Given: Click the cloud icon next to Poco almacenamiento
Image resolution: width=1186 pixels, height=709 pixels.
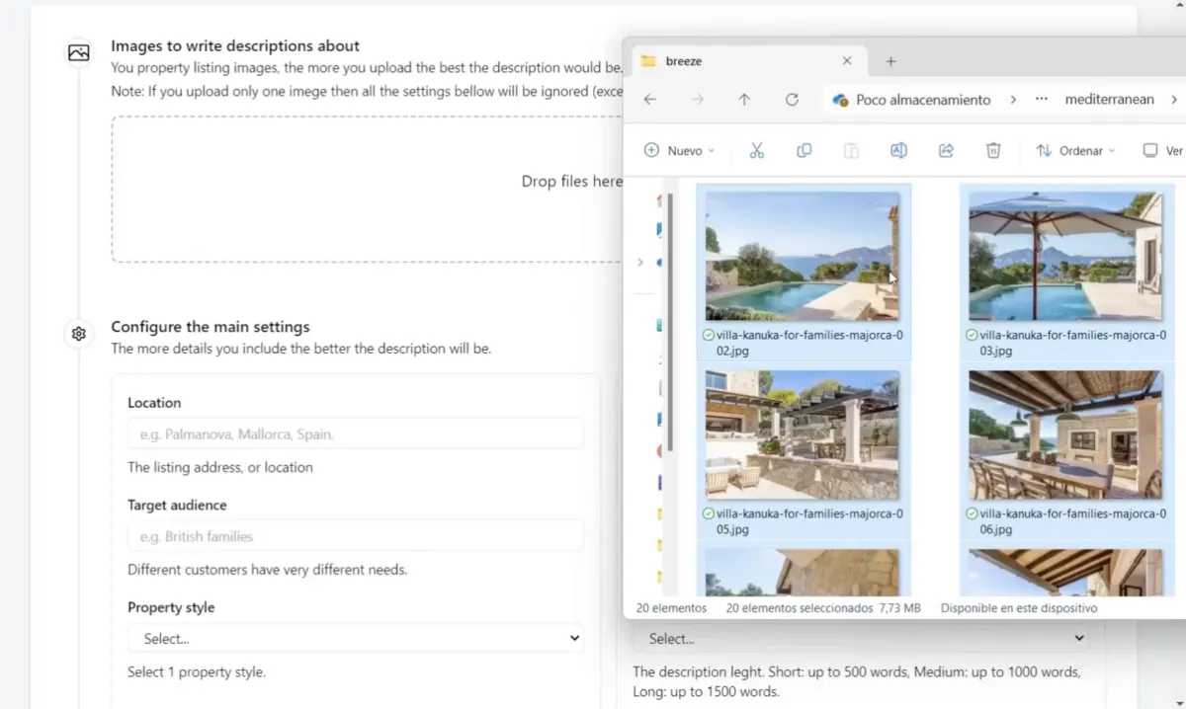Looking at the screenshot, I should point(841,100).
